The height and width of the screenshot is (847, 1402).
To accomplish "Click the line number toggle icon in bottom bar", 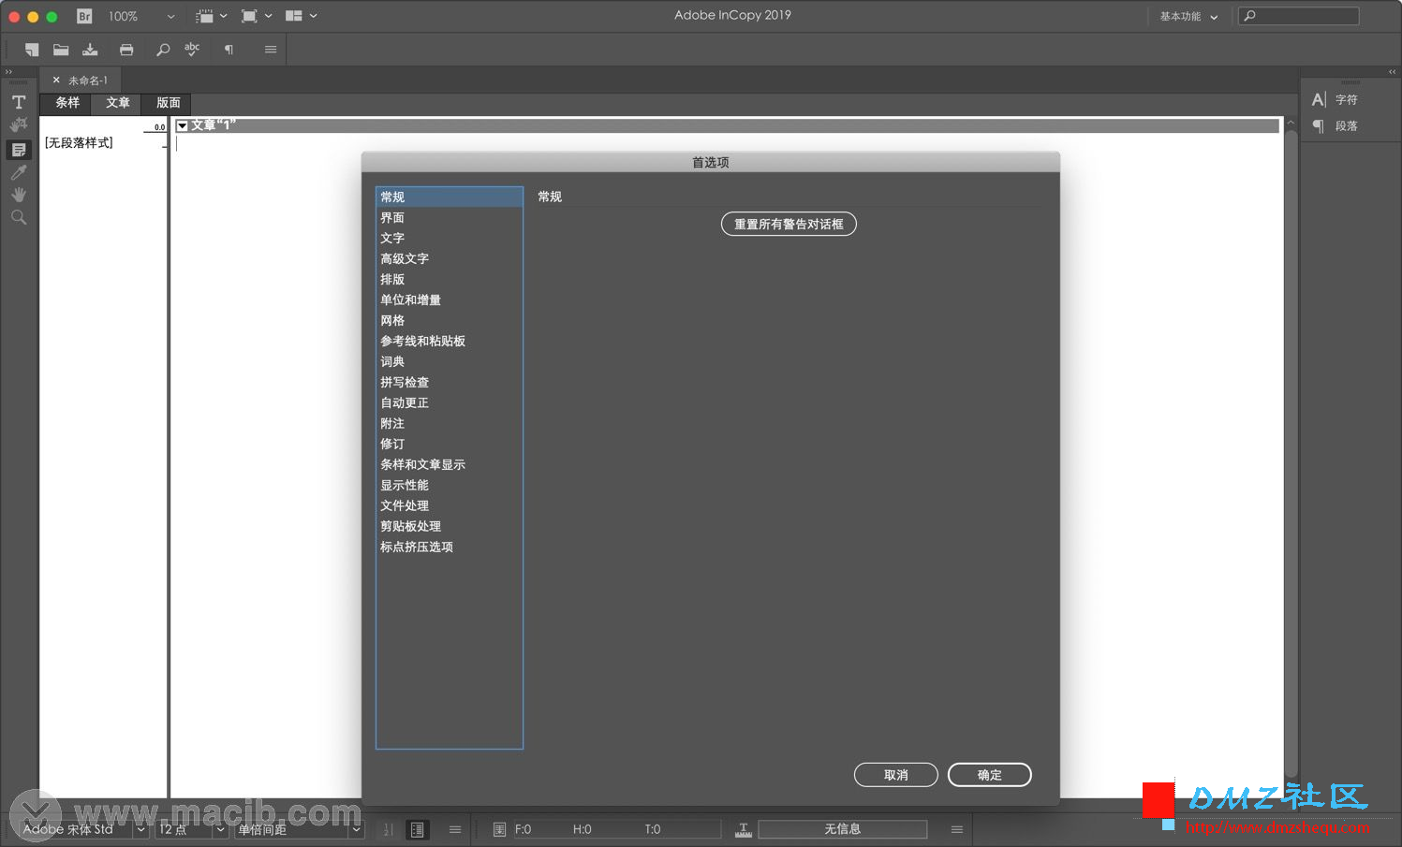I will coord(388,829).
